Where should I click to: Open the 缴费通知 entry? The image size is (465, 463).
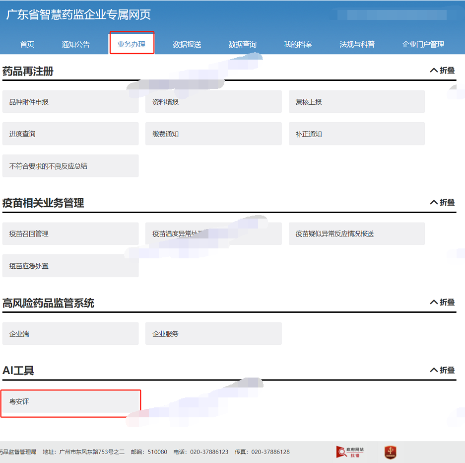coord(213,134)
